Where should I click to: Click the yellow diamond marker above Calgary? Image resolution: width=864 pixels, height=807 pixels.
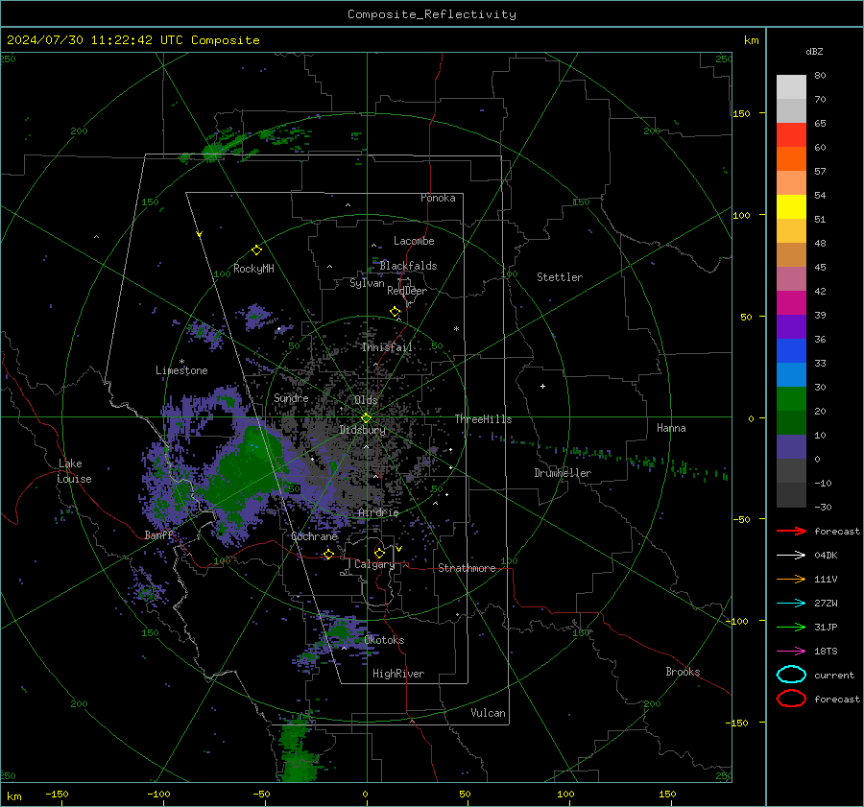[379, 553]
